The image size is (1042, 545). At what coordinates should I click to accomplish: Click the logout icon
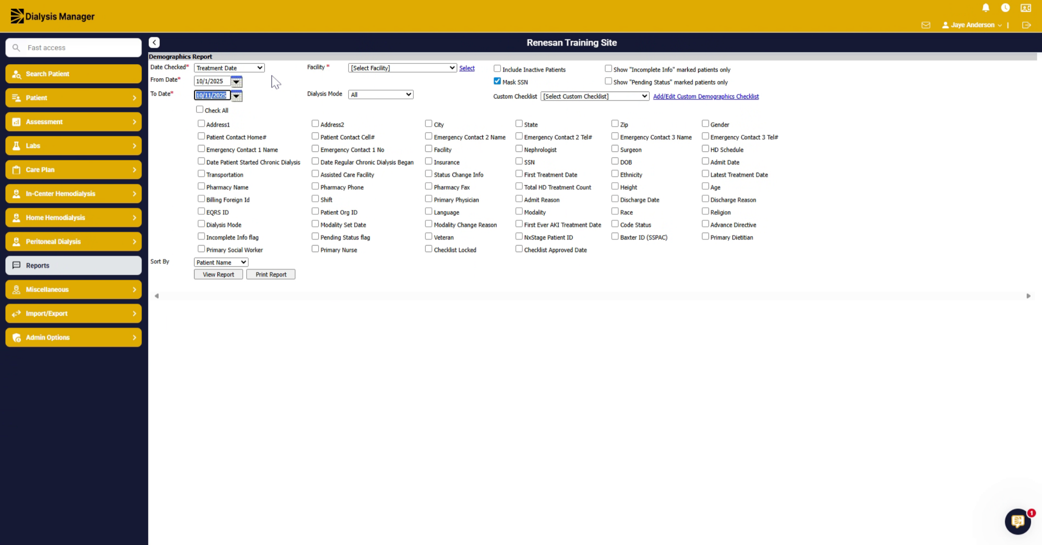[x=1026, y=25]
